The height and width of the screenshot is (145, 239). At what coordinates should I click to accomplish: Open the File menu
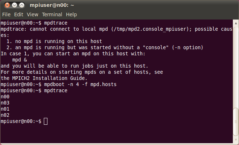pyautogui.click(x=6, y=14)
